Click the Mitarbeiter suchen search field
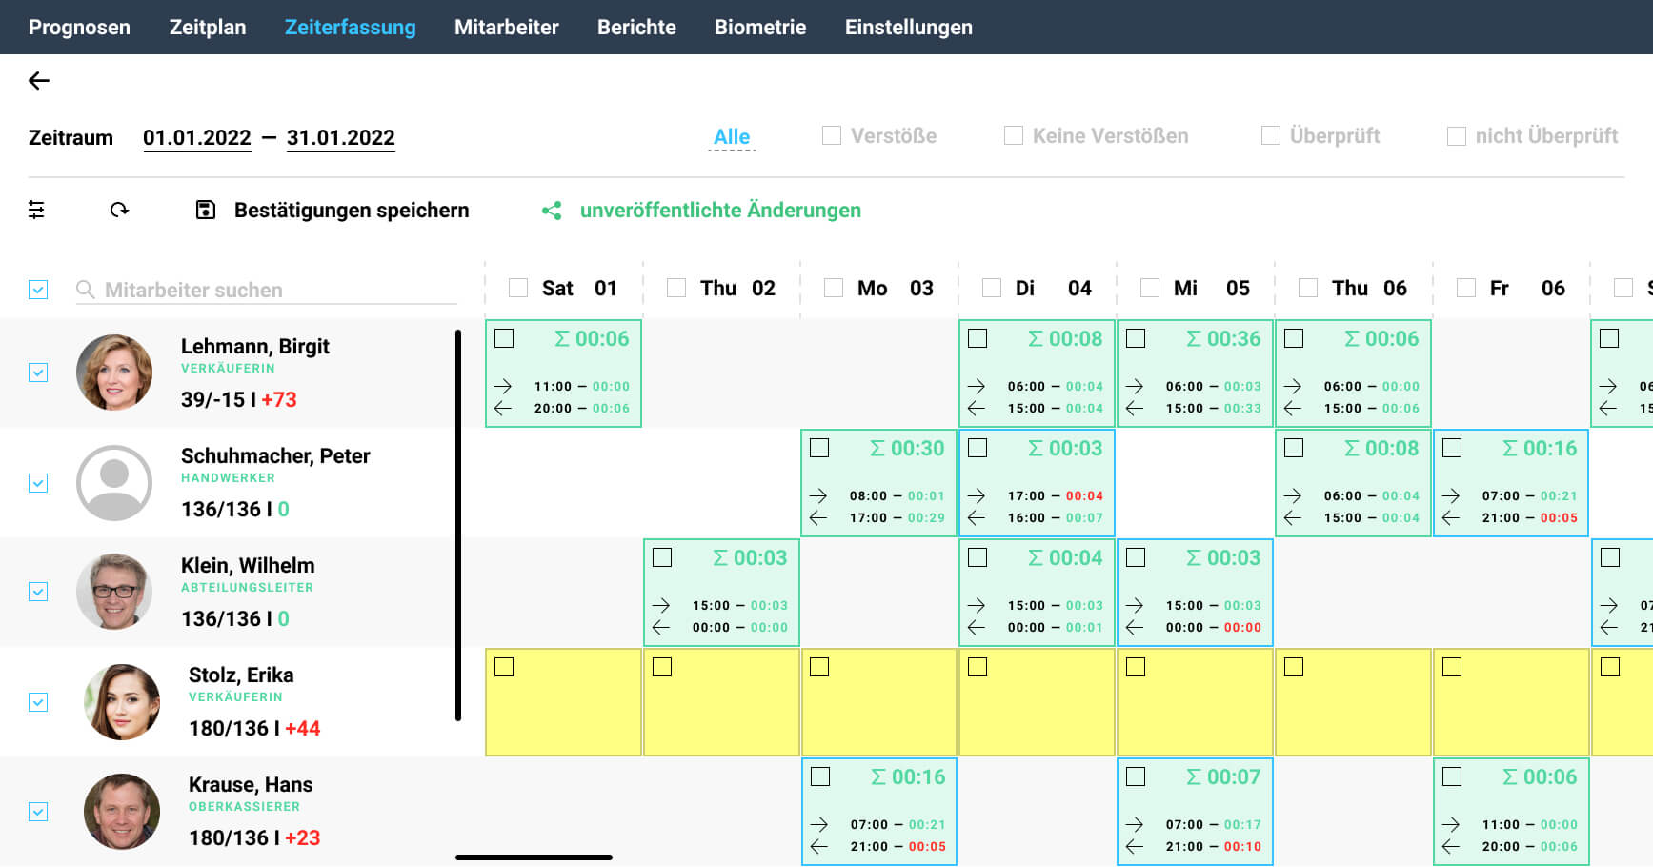The width and height of the screenshot is (1653, 867). tap(267, 290)
